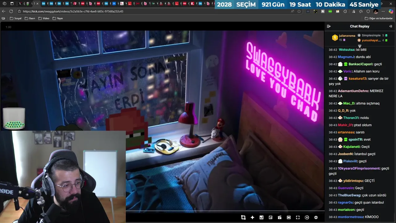This screenshot has width=396, height=223.
Task: Open the browser workspaces icon
Action: [5, 4]
